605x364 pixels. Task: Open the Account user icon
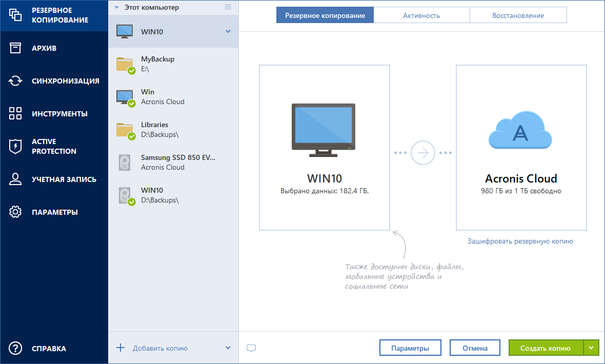pyautogui.click(x=15, y=179)
